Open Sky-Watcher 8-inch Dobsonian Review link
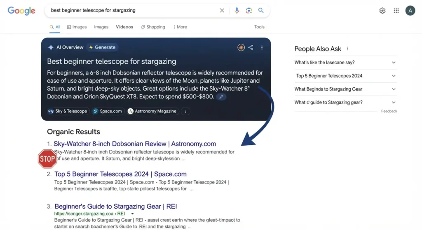This screenshot has height=230, width=422. [x=135, y=144]
